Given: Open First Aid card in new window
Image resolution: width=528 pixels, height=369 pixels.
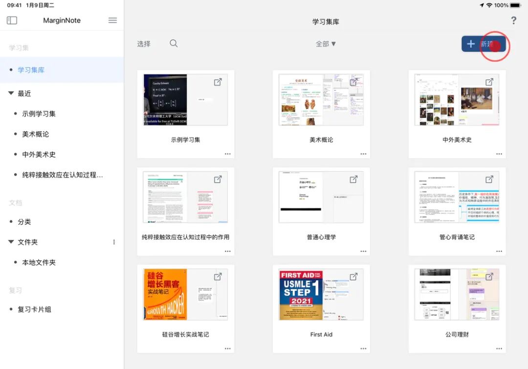Looking at the screenshot, I should [x=353, y=277].
